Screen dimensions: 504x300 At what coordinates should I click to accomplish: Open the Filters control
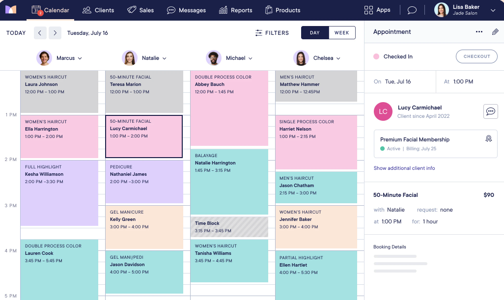click(x=272, y=33)
